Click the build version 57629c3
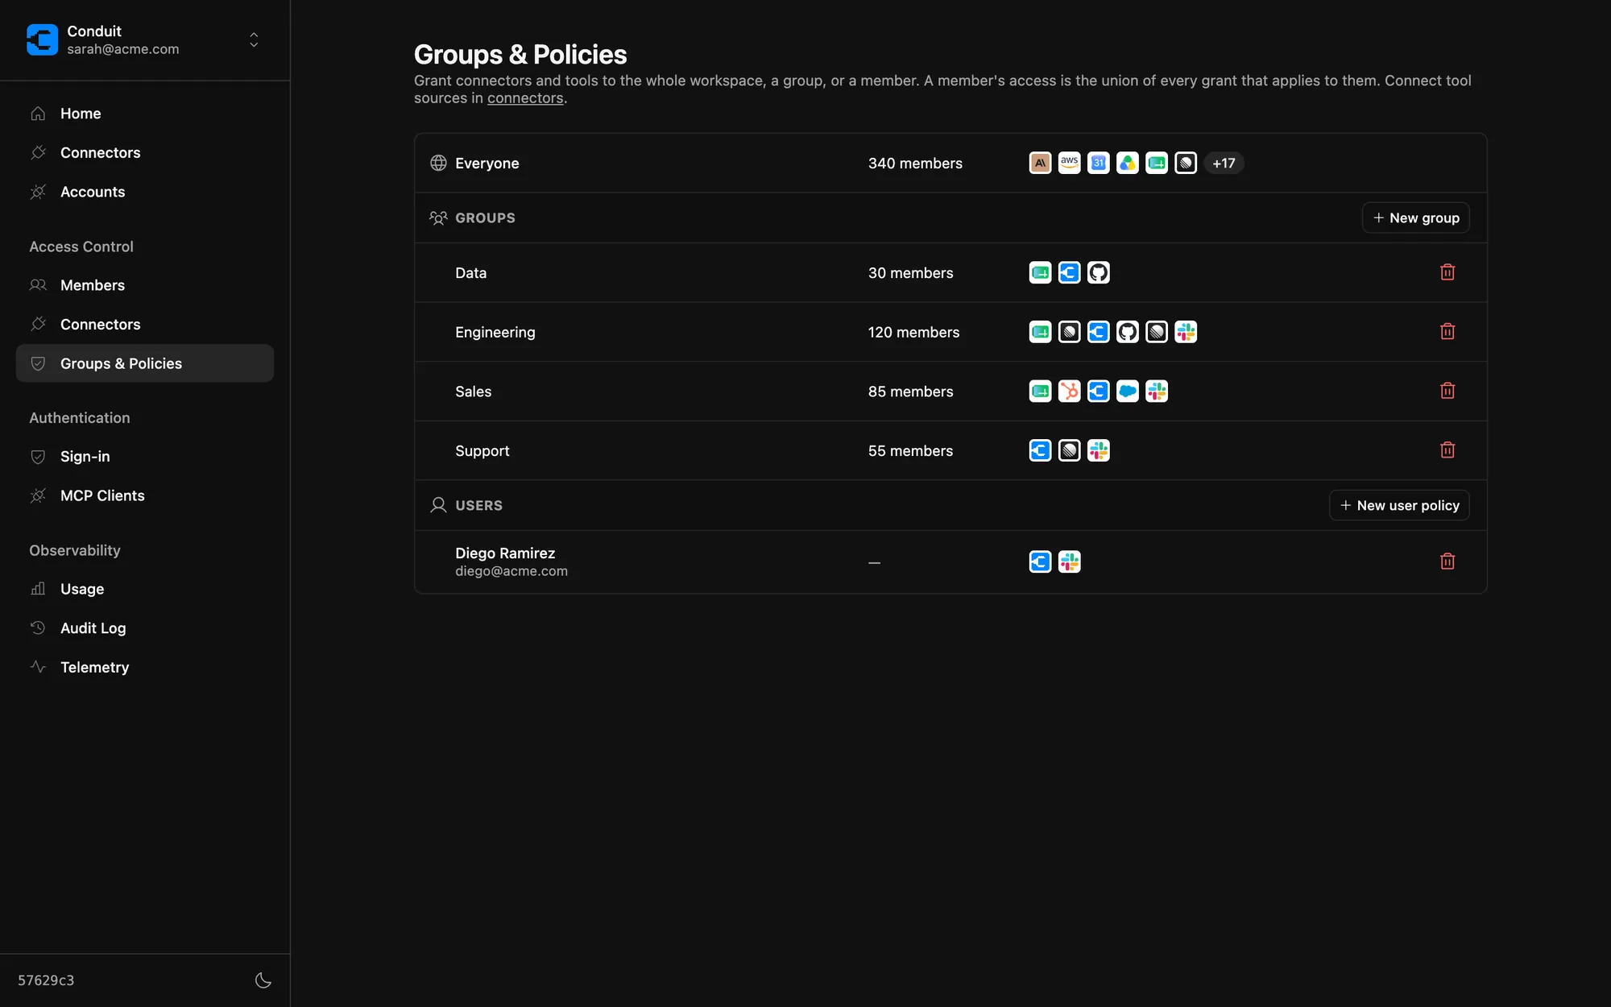This screenshot has width=1611, height=1007. 46,980
